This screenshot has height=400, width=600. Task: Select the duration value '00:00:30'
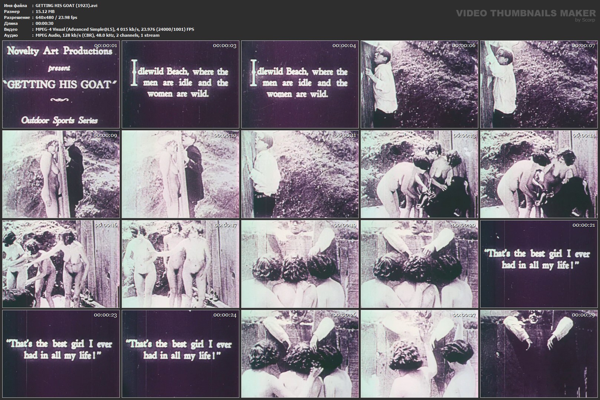click(x=45, y=23)
